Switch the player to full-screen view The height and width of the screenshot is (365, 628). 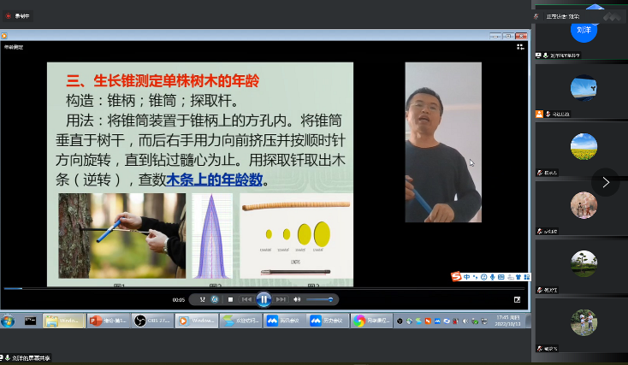pyautogui.click(x=517, y=300)
